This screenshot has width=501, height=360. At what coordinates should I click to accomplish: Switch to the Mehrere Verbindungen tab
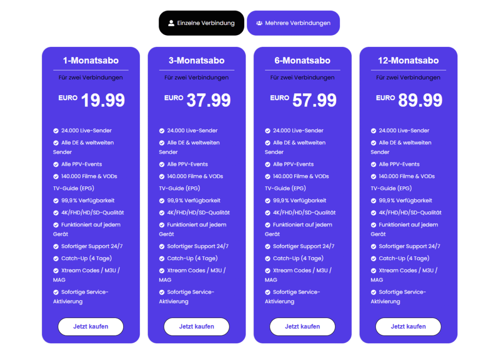click(293, 23)
